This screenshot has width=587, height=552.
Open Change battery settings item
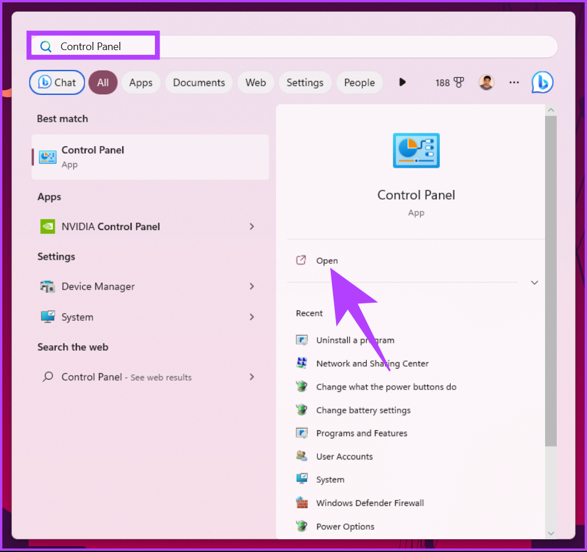point(363,410)
